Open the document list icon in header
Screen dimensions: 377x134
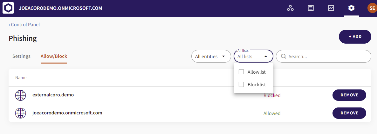[311, 8]
